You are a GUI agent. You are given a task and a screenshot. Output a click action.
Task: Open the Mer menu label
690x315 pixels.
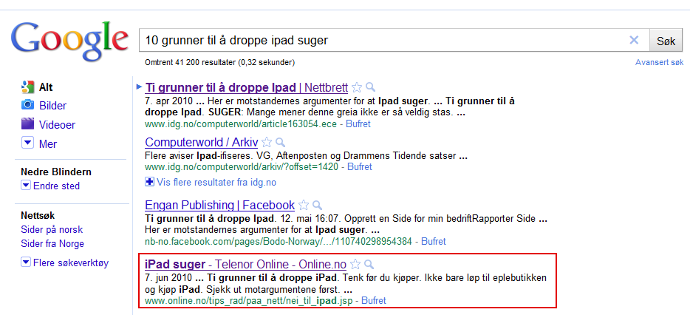pyautogui.click(x=48, y=143)
